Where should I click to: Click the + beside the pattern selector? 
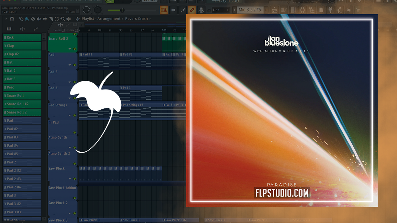(267, 10)
